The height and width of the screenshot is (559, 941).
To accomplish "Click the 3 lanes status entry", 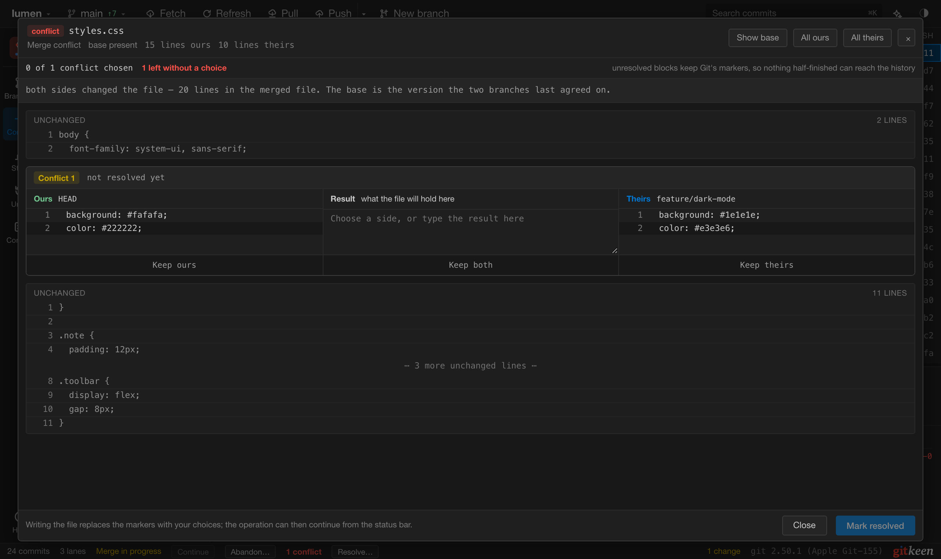I will click(73, 551).
